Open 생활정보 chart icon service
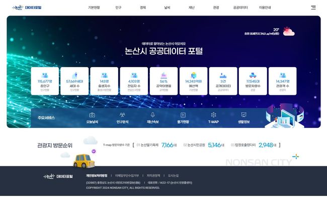This screenshot has height=198, width=327. click(243, 118)
